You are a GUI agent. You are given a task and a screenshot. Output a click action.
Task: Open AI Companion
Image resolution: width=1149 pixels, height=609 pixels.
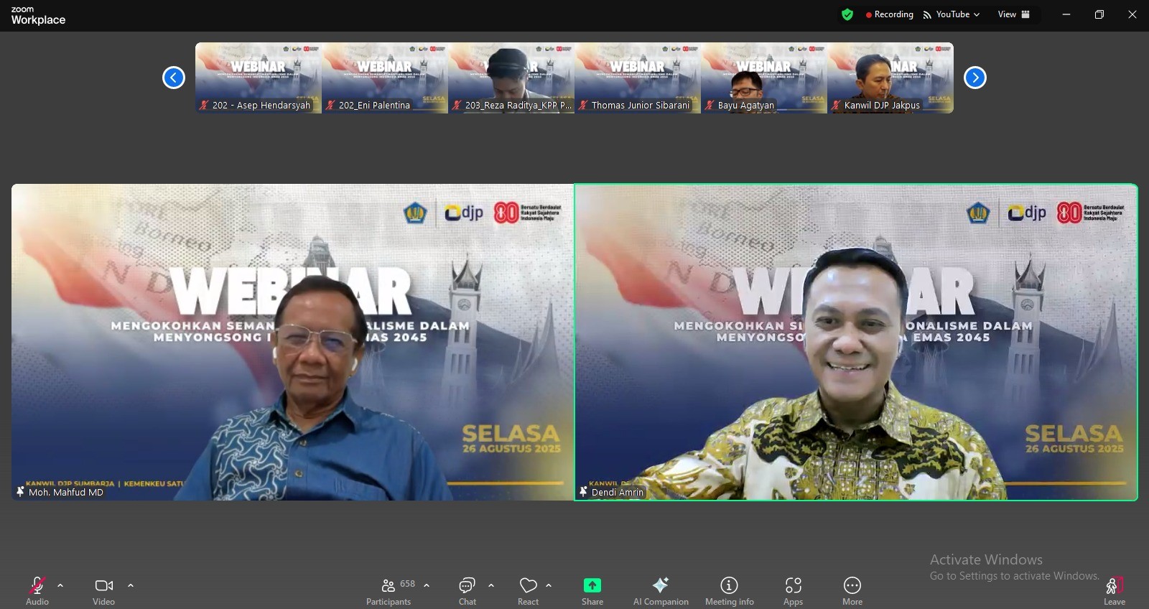pos(660,590)
